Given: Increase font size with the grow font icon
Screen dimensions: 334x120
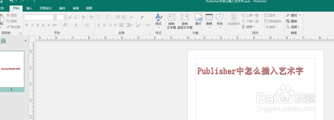Looking at the screenshot, I should pyautogui.click(x=70, y=17).
